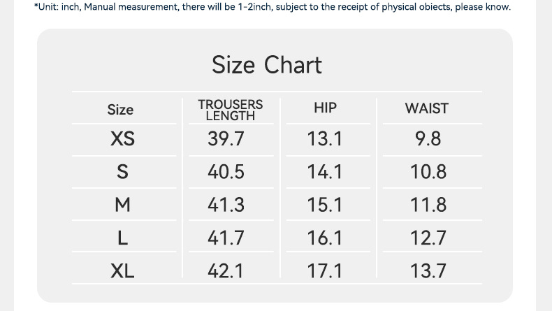The image size is (552, 311).
Task: Click the unit measurement note text
Action: point(273,7)
